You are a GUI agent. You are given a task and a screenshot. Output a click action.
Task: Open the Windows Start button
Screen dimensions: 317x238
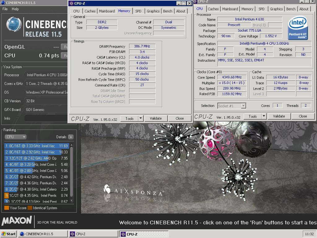(8, 234)
